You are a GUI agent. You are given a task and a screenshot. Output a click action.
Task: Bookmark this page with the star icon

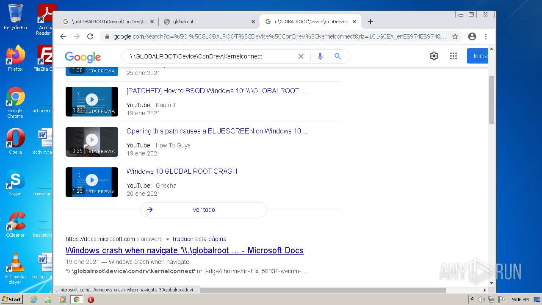coord(455,36)
